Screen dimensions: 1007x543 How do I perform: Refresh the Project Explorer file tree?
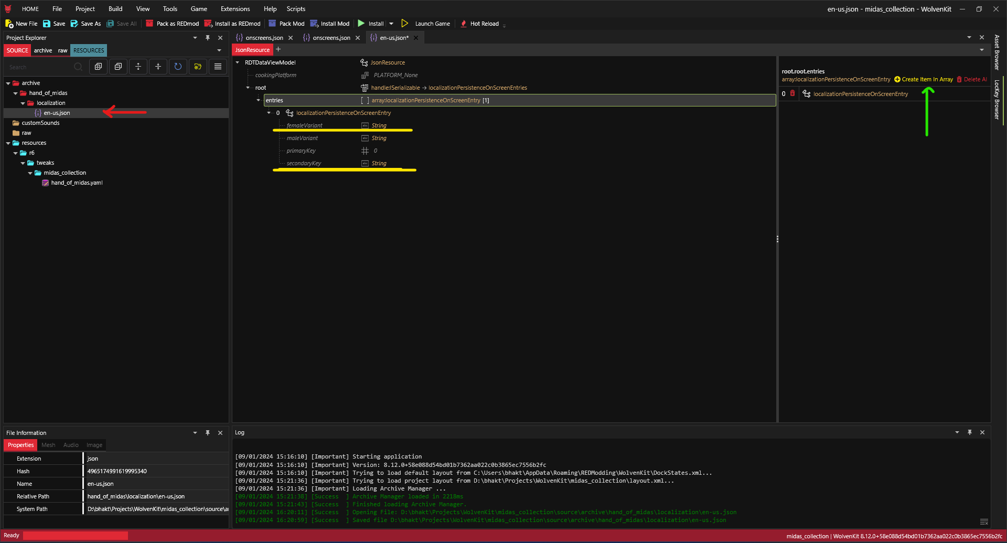pyautogui.click(x=178, y=67)
